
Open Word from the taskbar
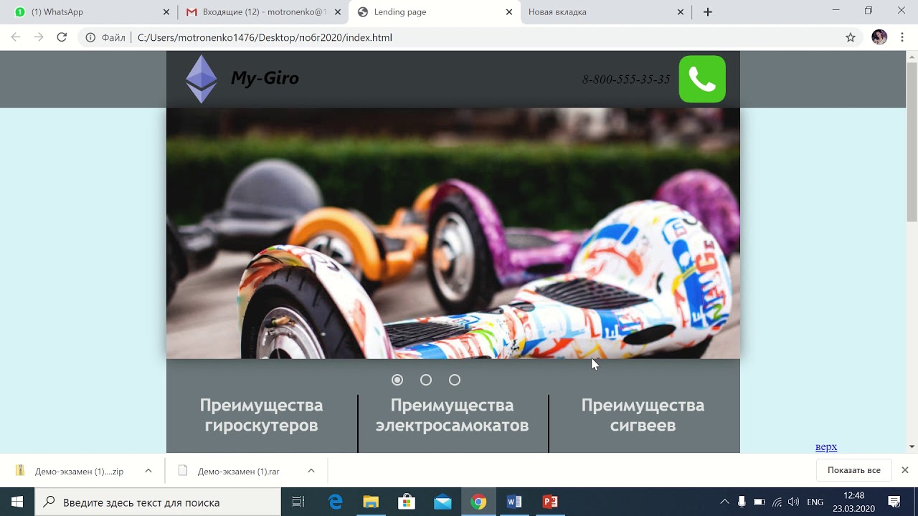pos(514,502)
